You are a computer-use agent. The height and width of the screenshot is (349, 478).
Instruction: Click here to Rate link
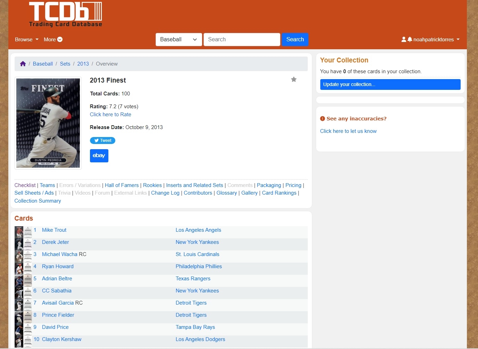coord(110,114)
